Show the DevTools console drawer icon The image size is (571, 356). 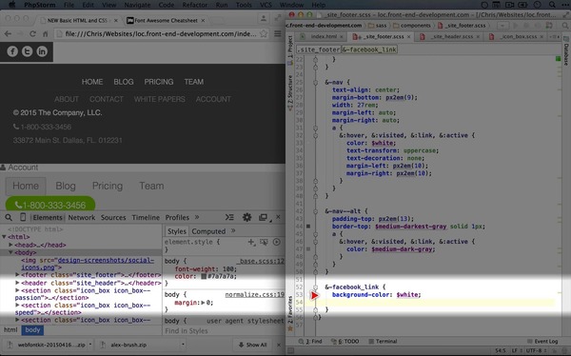coord(229,218)
